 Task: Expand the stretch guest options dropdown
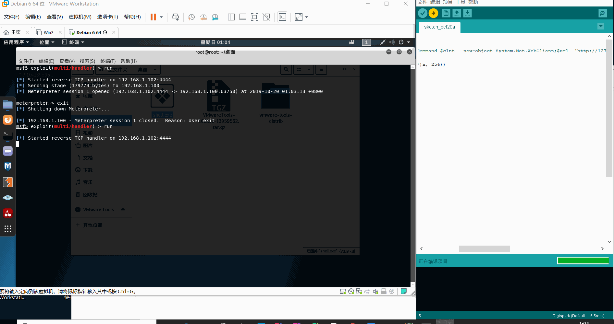(307, 17)
